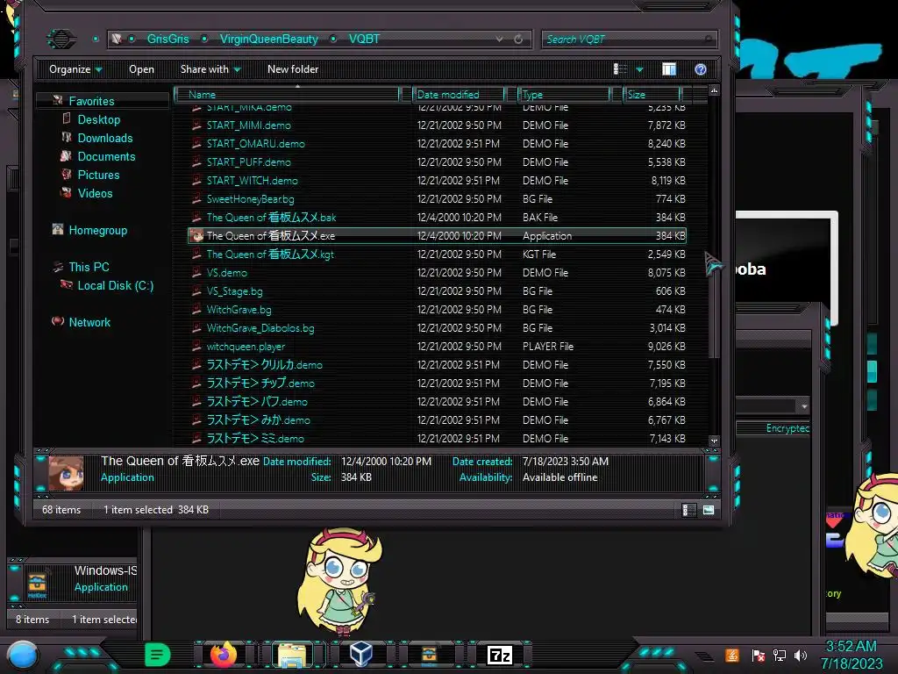Select the file sized 6,767 KB
The image size is (898, 674).
coord(438,420)
